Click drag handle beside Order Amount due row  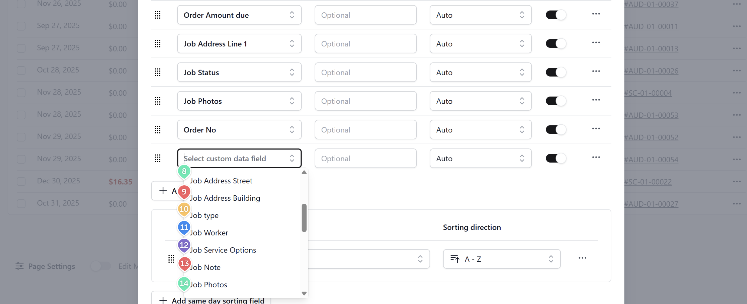(x=157, y=15)
